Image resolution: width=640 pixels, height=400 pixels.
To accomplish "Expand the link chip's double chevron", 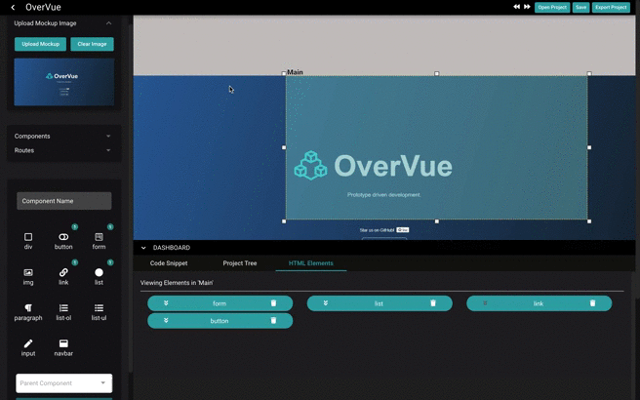I will pyautogui.click(x=485, y=302).
